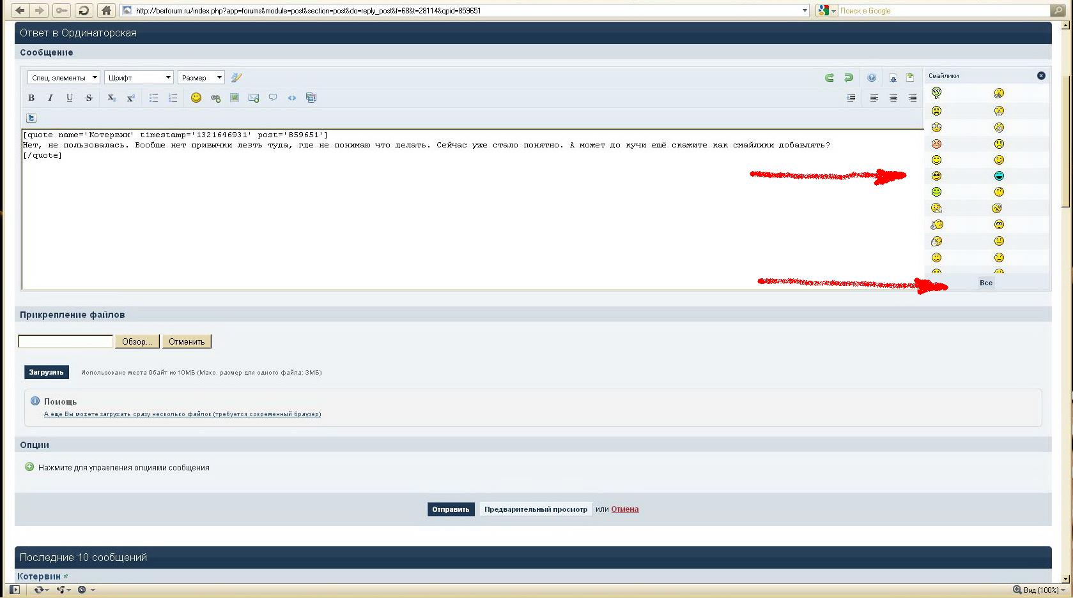Click the insert link icon
This screenshot has width=1073, height=598.
(x=215, y=98)
